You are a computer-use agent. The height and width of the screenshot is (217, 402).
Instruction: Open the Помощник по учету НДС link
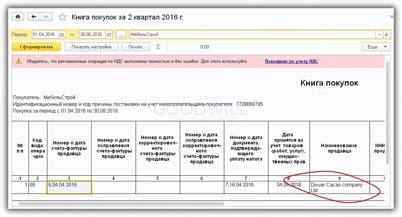point(292,61)
